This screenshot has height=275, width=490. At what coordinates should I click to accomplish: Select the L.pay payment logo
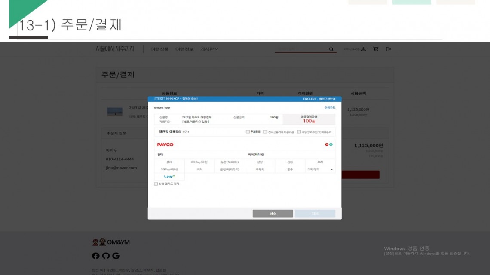click(169, 176)
